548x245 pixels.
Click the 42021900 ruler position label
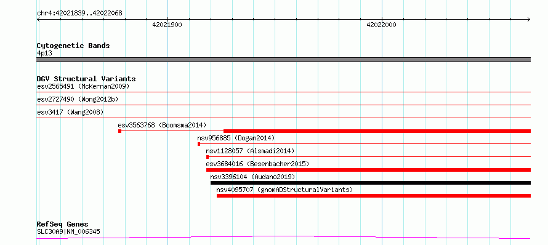point(167,25)
